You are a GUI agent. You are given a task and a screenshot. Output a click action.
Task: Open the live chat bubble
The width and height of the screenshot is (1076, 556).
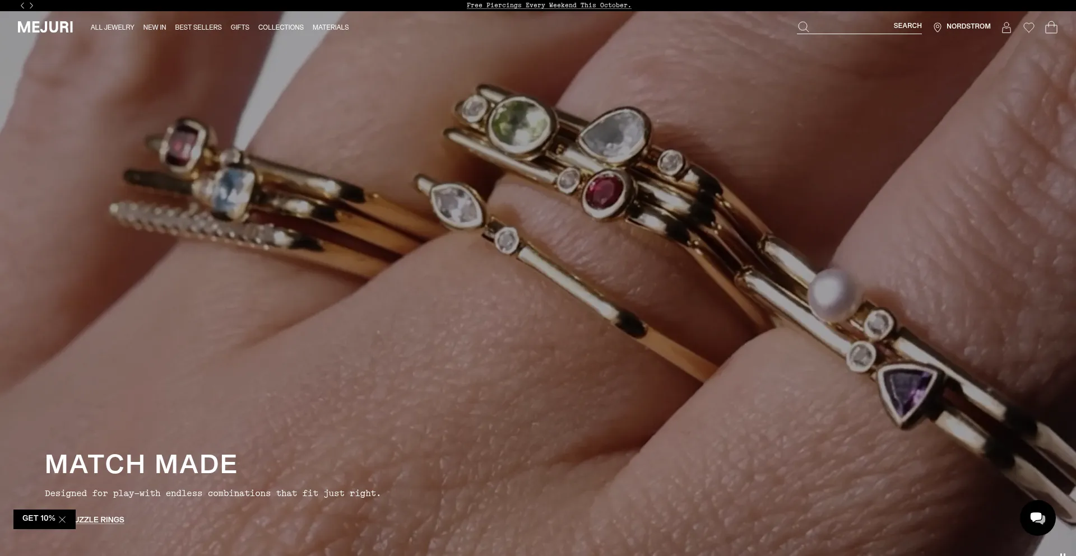coord(1037,518)
